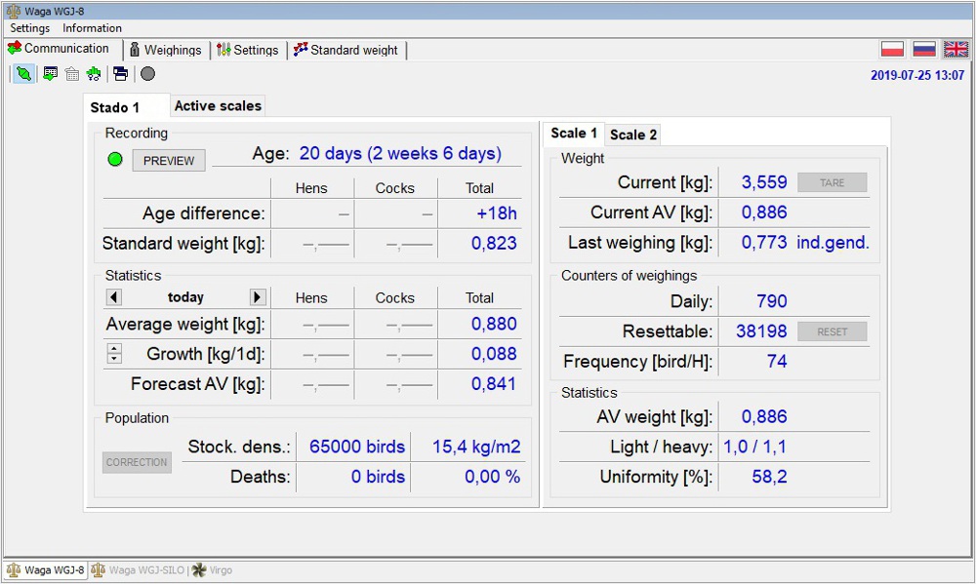Click the cascading windows toolbar icon

(120, 74)
